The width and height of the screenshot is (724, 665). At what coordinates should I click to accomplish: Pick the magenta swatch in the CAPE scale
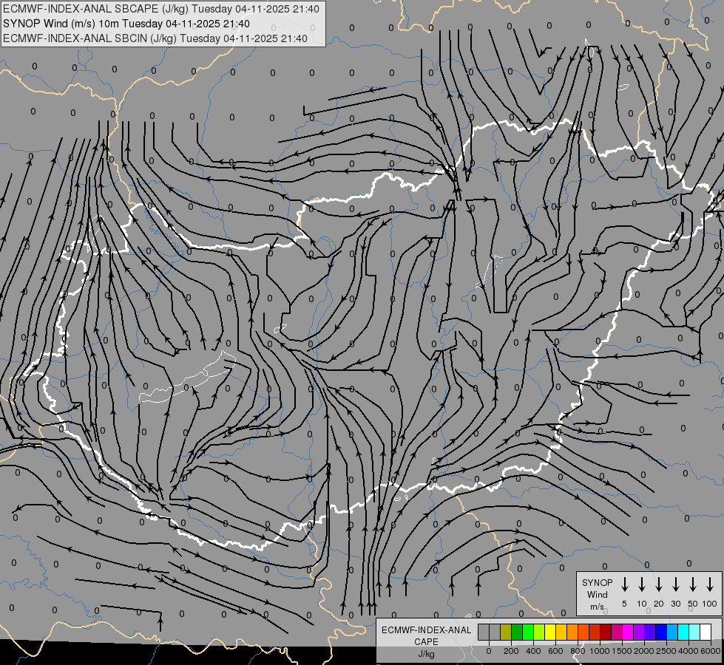[629, 632]
